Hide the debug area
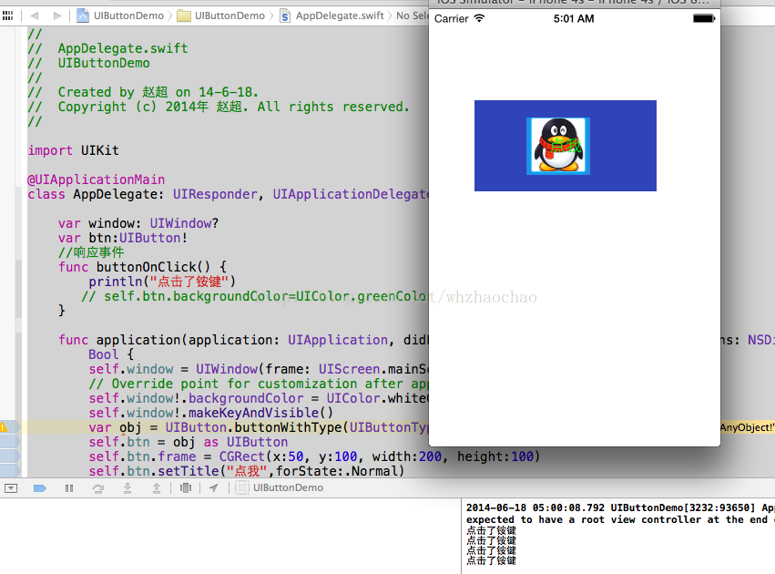 tap(11, 488)
